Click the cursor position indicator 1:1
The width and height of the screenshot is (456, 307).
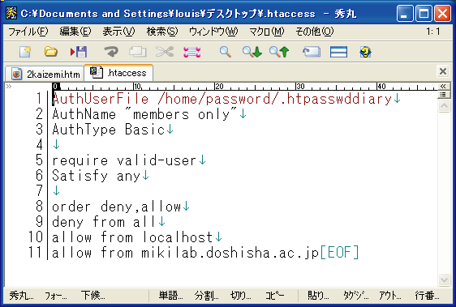point(433,32)
